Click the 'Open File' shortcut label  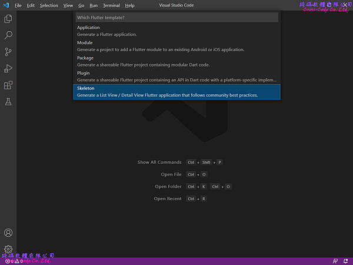[171, 174]
